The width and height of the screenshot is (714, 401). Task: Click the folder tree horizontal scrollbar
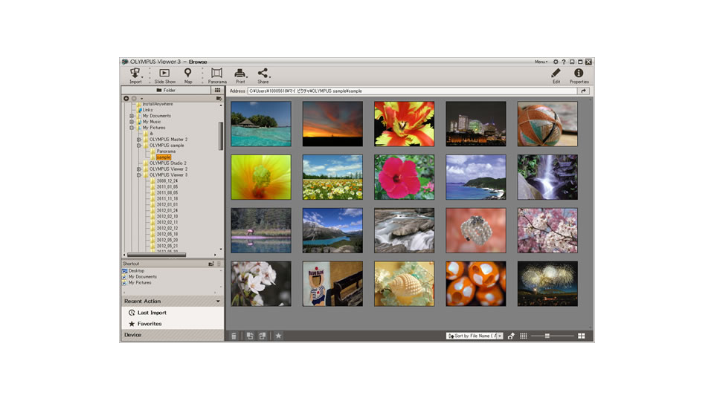tap(156, 255)
